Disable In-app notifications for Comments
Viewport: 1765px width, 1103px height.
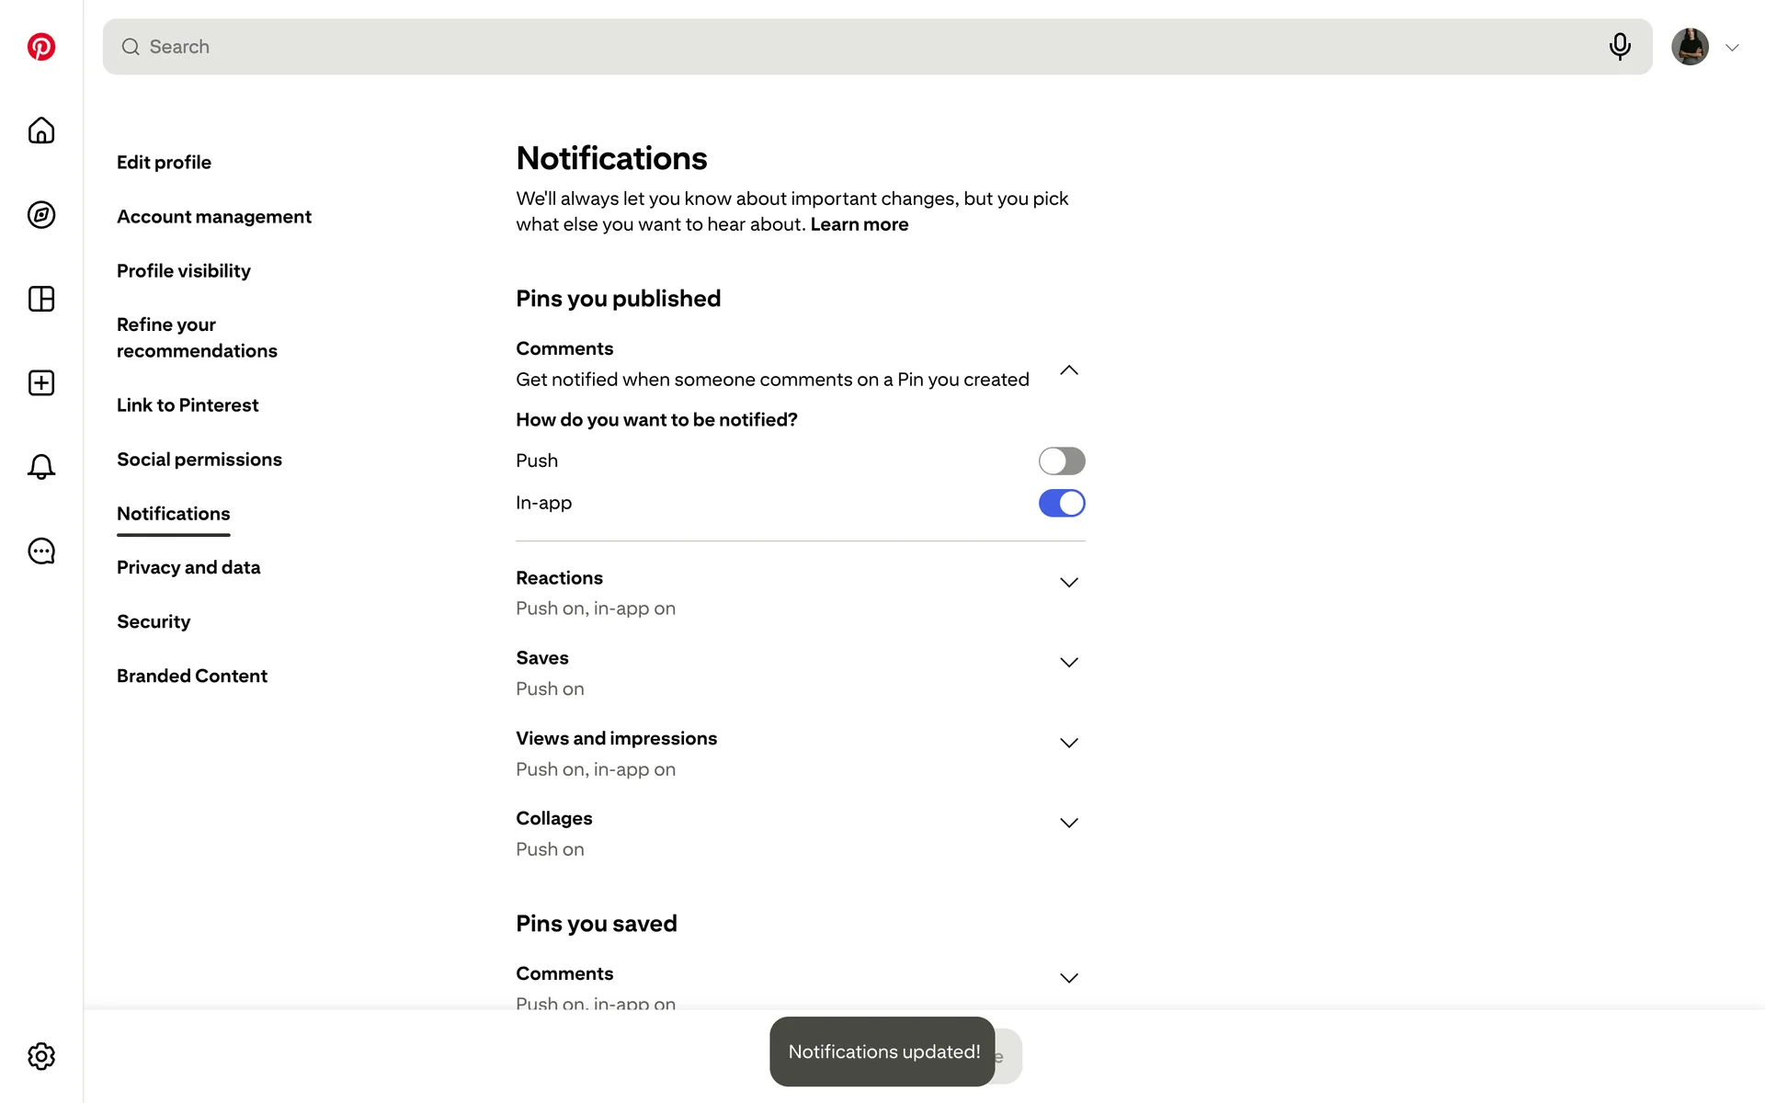(x=1062, y=503)
